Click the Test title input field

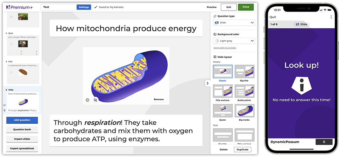59,7
